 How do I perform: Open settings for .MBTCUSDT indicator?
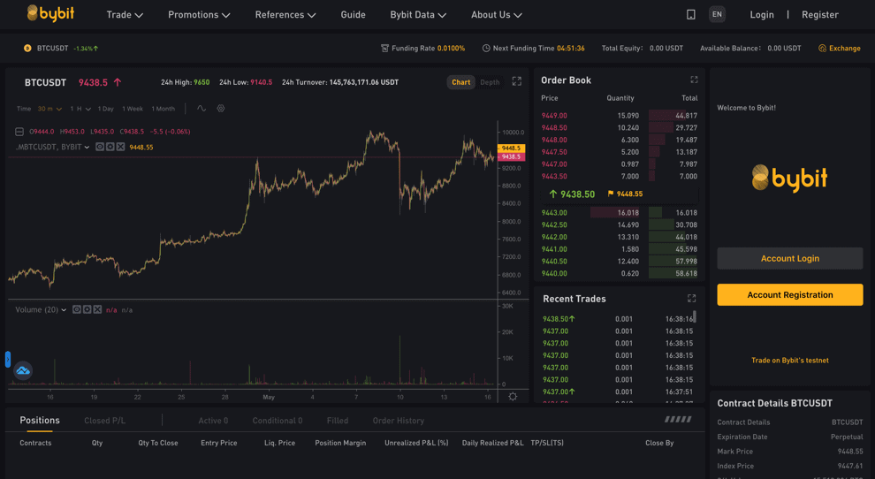click(x=110, y=147)
